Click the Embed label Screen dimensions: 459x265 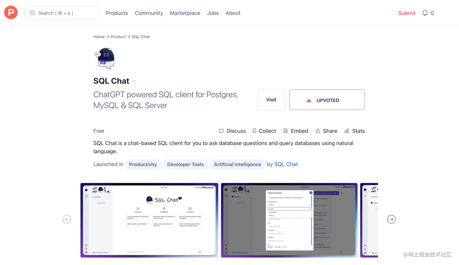[300, 131]
